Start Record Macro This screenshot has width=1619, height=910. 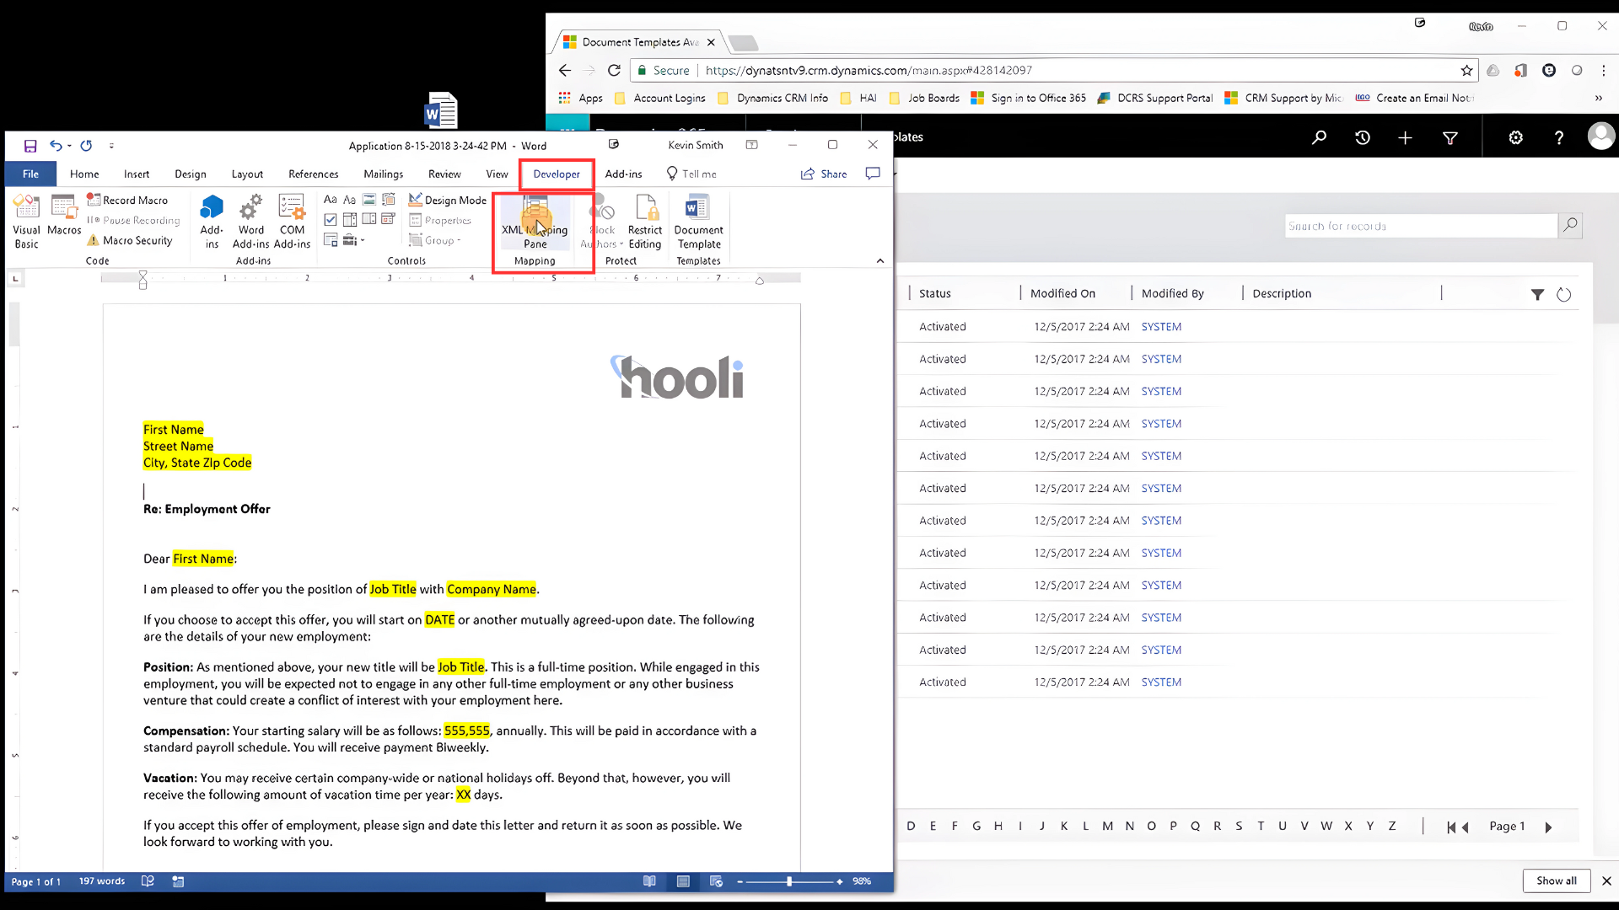(x=127, y=200)
